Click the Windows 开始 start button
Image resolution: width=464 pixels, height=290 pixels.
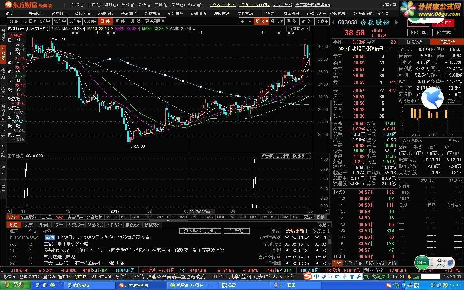tap(15, 285)
